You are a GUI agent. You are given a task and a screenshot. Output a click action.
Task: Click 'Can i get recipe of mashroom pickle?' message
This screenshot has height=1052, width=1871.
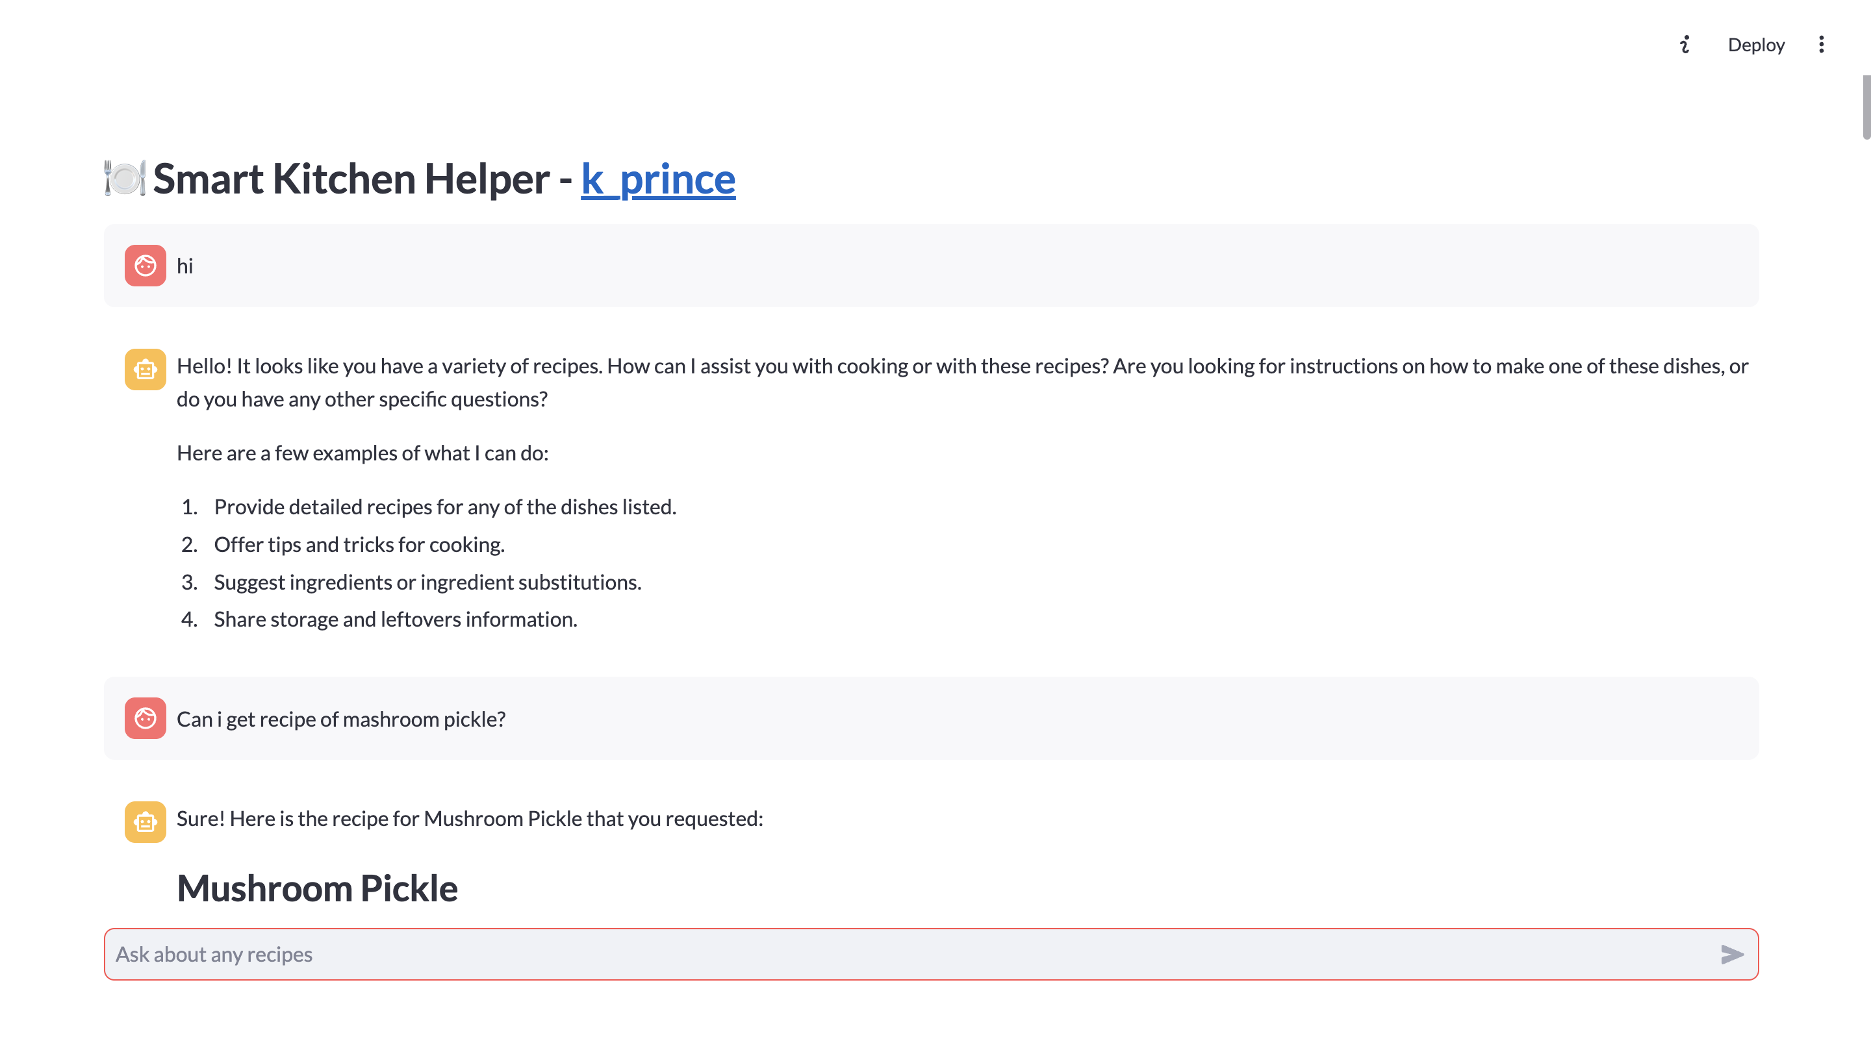tap(341, 720)
